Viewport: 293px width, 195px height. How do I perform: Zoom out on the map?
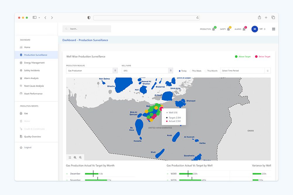[x=80, y=158]
